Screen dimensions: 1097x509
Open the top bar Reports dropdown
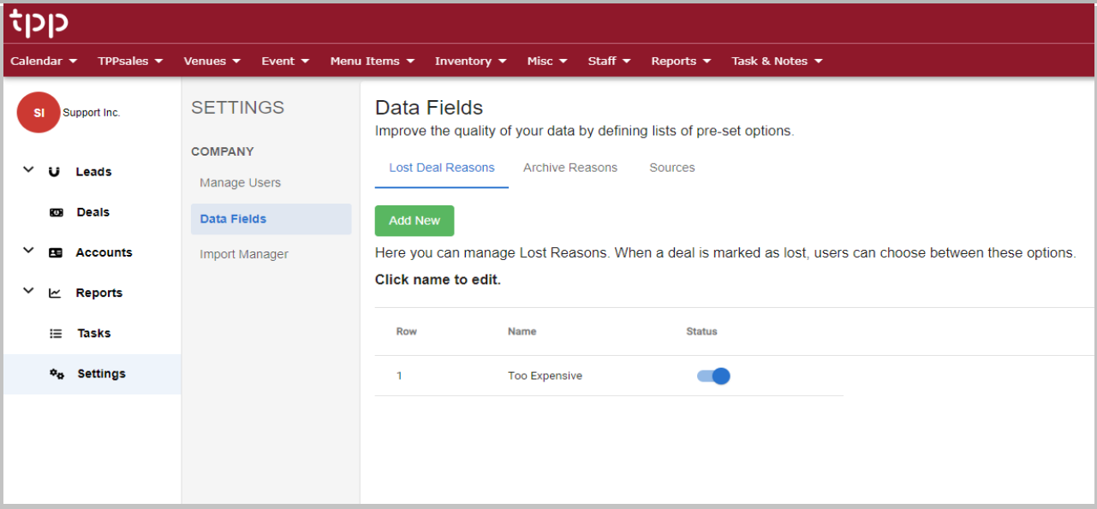point(681,61)
